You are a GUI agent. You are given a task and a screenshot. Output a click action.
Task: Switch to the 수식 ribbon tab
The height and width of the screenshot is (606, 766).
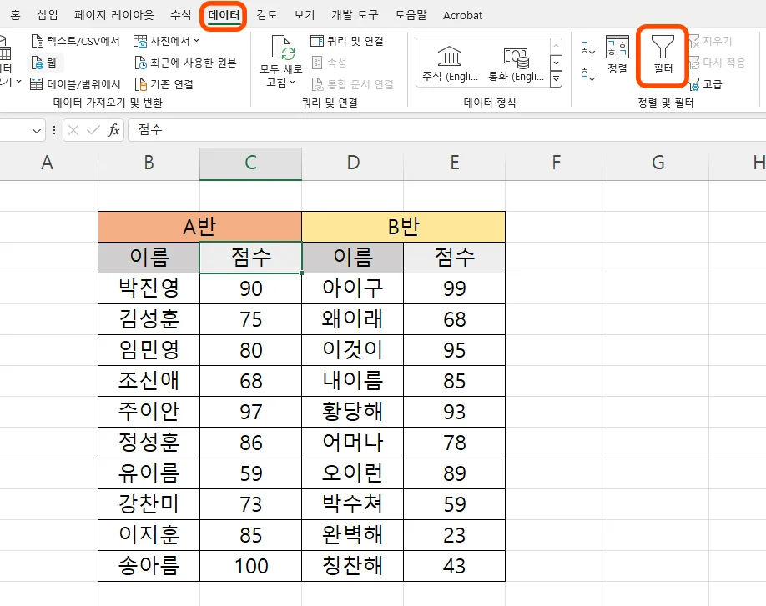[183, 14]
